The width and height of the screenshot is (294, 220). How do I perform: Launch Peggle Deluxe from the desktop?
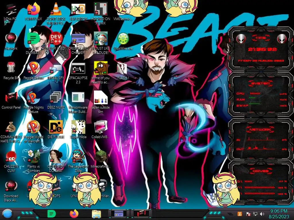point(34,71)
